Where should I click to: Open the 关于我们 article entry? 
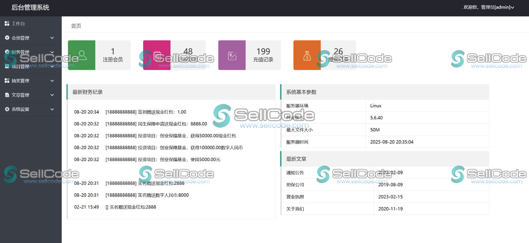(x=295, y=209)
